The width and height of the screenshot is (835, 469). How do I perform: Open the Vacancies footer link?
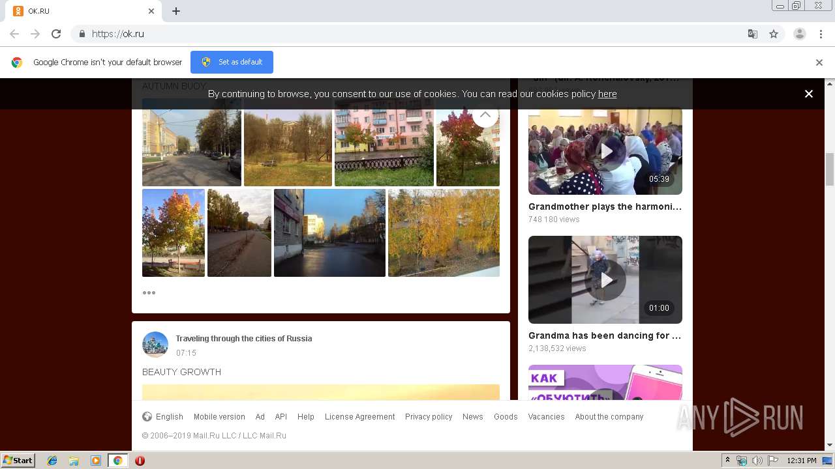[x=547, y=417]
